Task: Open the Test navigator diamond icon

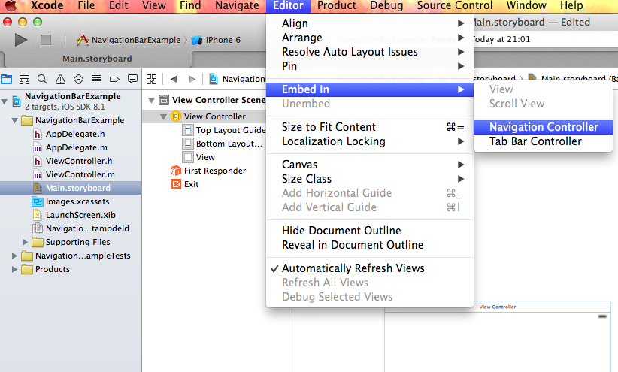Action: [78, 79]
